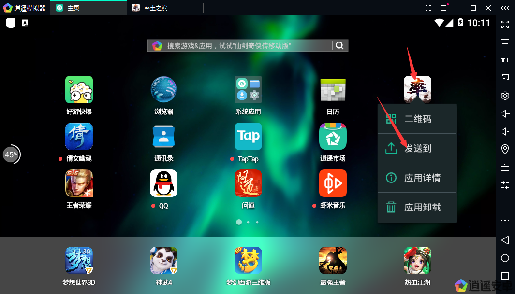Click the Android home button

(505, 258)
